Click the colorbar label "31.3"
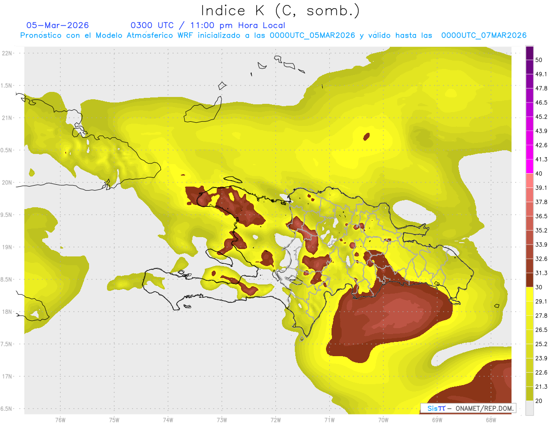Image resolution: width=551 pixels, height=426 pixels. pyautogui.click(x=541, y=273)
